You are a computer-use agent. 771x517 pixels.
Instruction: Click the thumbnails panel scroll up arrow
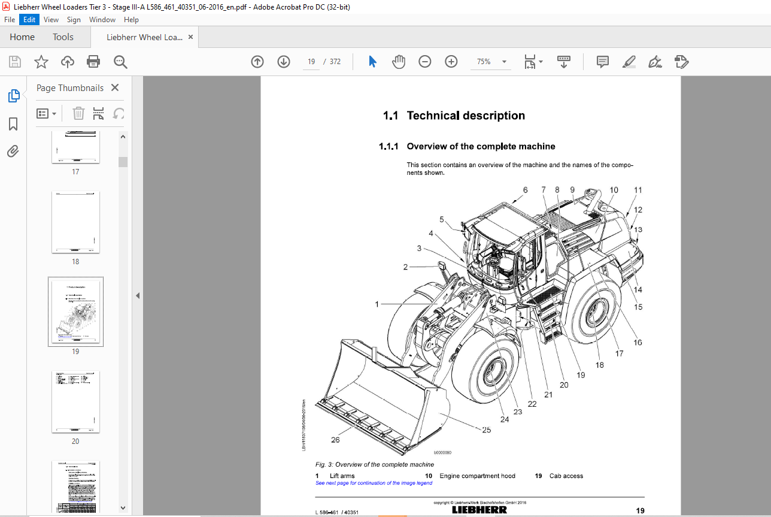[123, 137]
